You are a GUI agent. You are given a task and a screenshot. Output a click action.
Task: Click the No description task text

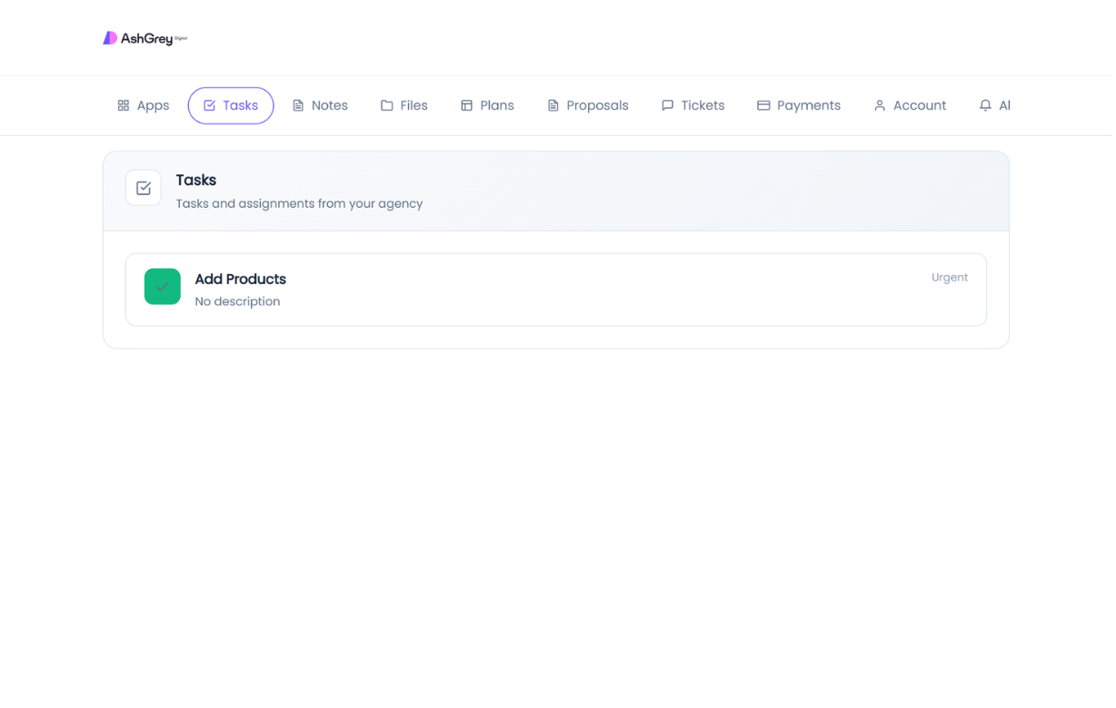pos(237,301)
